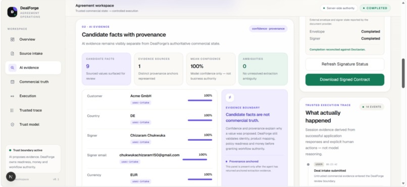Open the Source intake section
The height and width of the screenshot is (187, 407).
(33, 54)
